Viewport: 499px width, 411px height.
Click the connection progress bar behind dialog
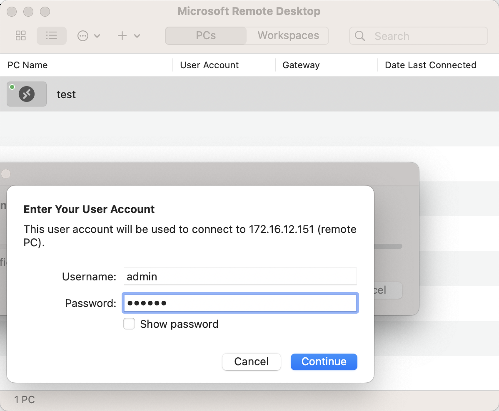(x=388, y=246)
